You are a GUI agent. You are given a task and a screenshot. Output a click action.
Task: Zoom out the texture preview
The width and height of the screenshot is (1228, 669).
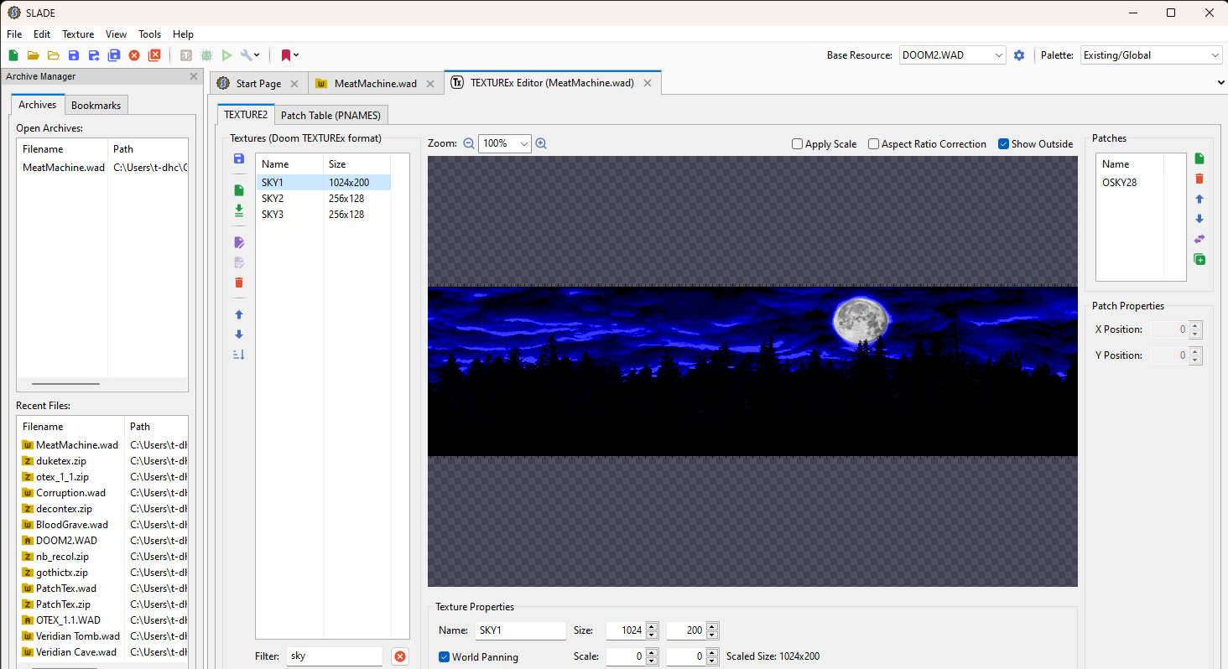469,143
